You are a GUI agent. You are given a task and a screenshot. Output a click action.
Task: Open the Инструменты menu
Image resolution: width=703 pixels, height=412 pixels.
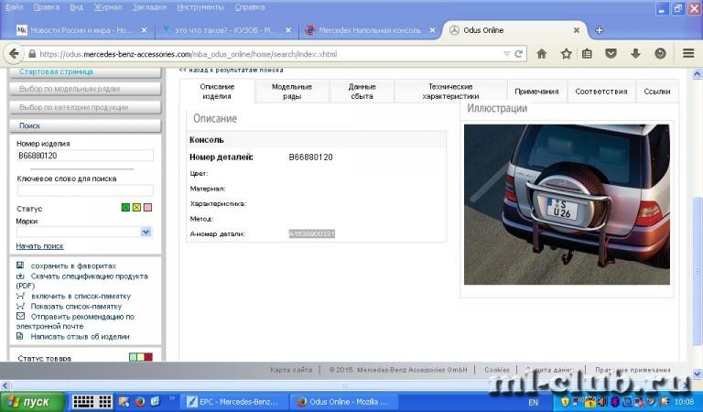[x=200, y=7]
